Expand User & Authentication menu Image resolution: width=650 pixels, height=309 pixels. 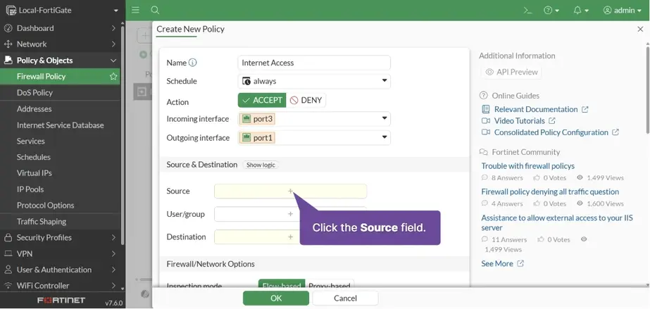[60, 270]
